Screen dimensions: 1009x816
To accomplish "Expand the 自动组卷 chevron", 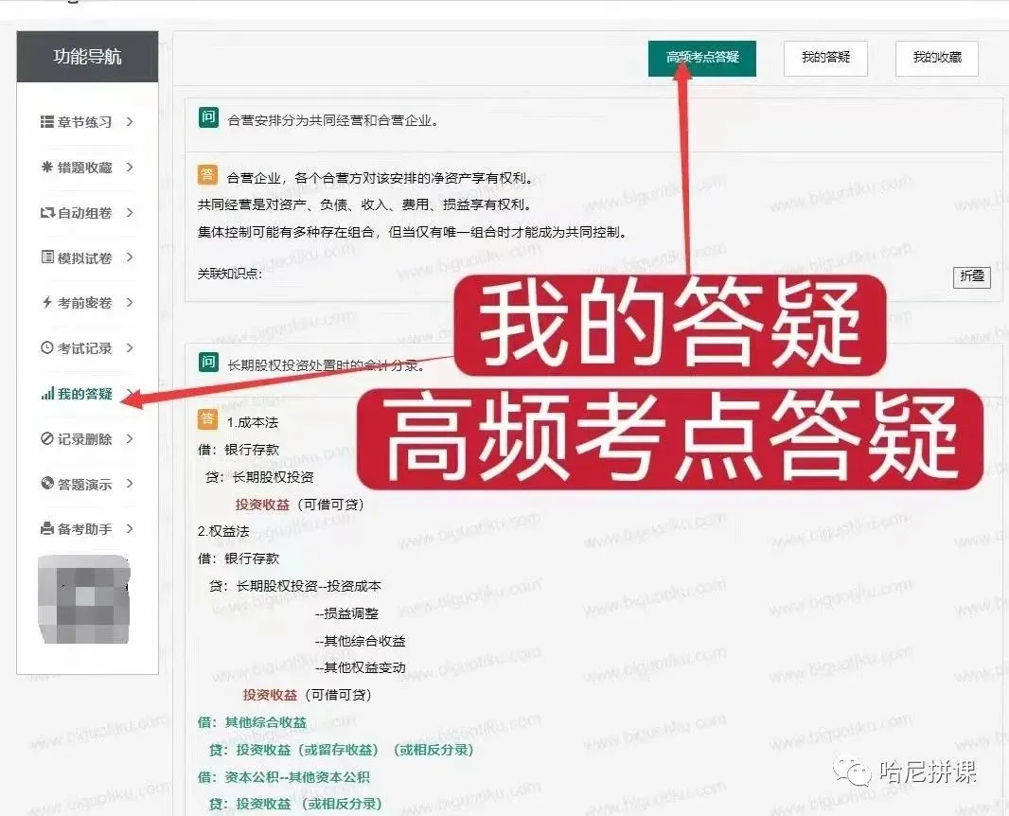I will (130, 212).
